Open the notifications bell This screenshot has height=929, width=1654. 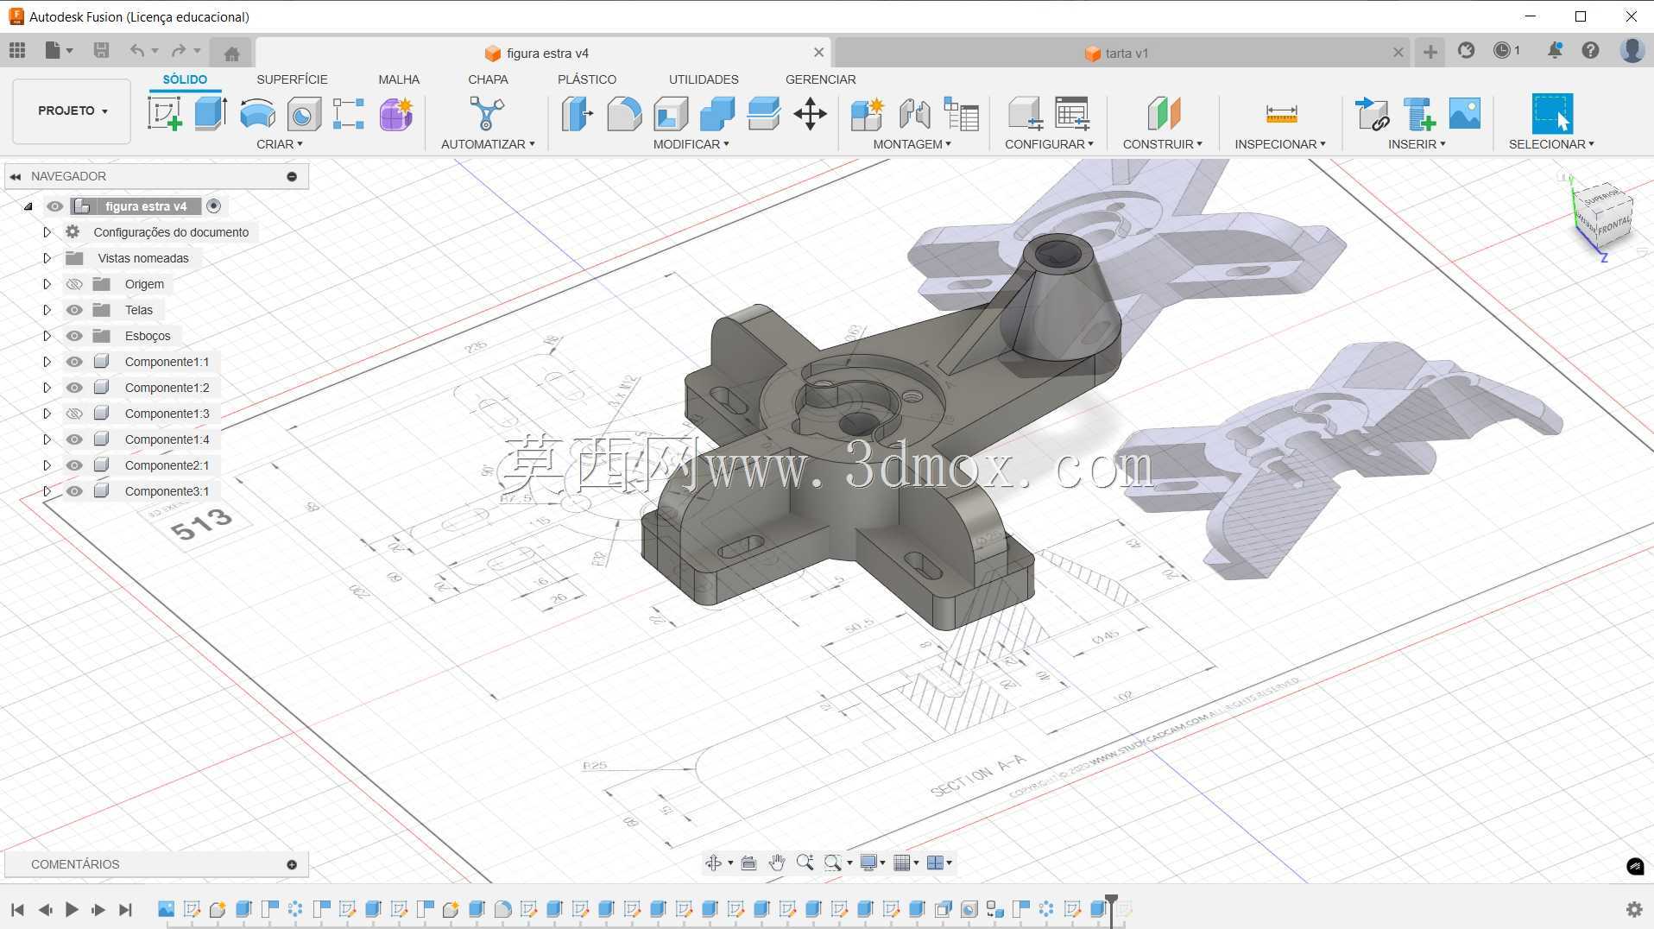pyautogui.click(x=1555, y=51)
